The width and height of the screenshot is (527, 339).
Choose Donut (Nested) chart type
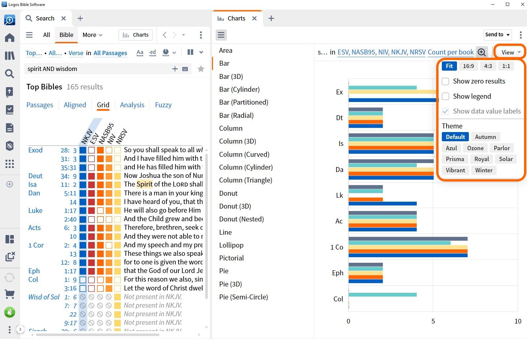[241, 219]
